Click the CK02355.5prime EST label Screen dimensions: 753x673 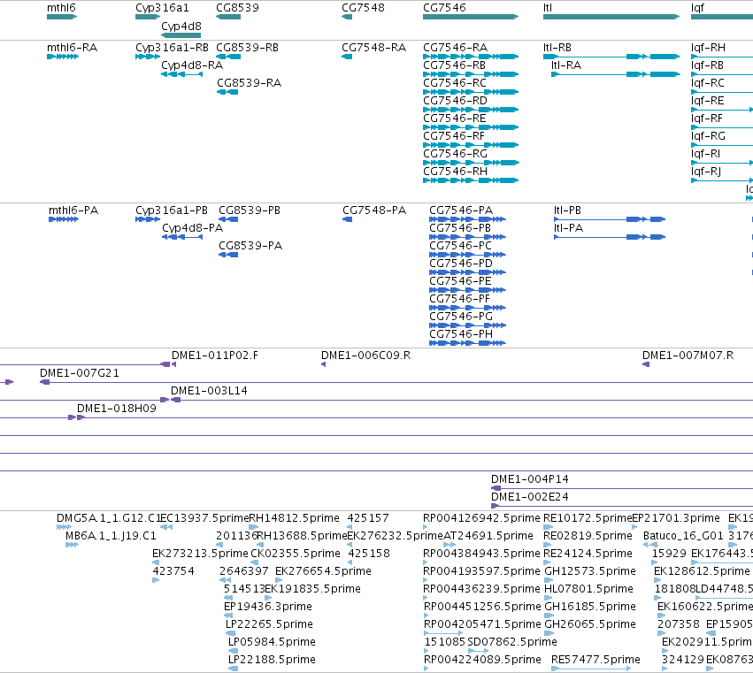(x=296, y=554)
